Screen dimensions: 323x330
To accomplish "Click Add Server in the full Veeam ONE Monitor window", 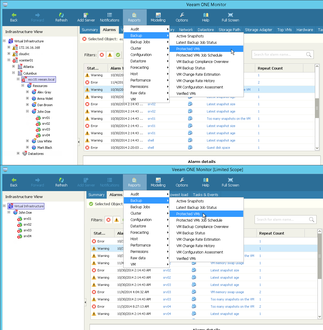I will coord(86,17).
